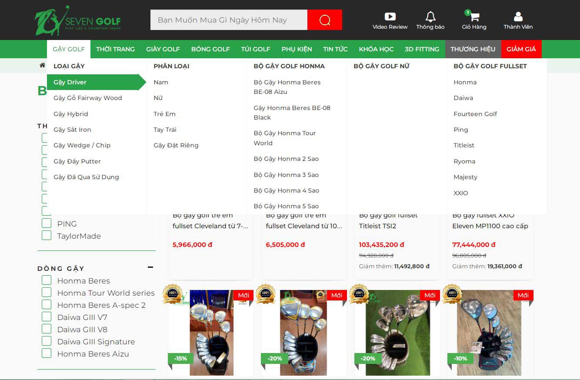
Task: Enable the TaylorMade filter checkbox
Action: pyautogui.click(x=47, y=236)
